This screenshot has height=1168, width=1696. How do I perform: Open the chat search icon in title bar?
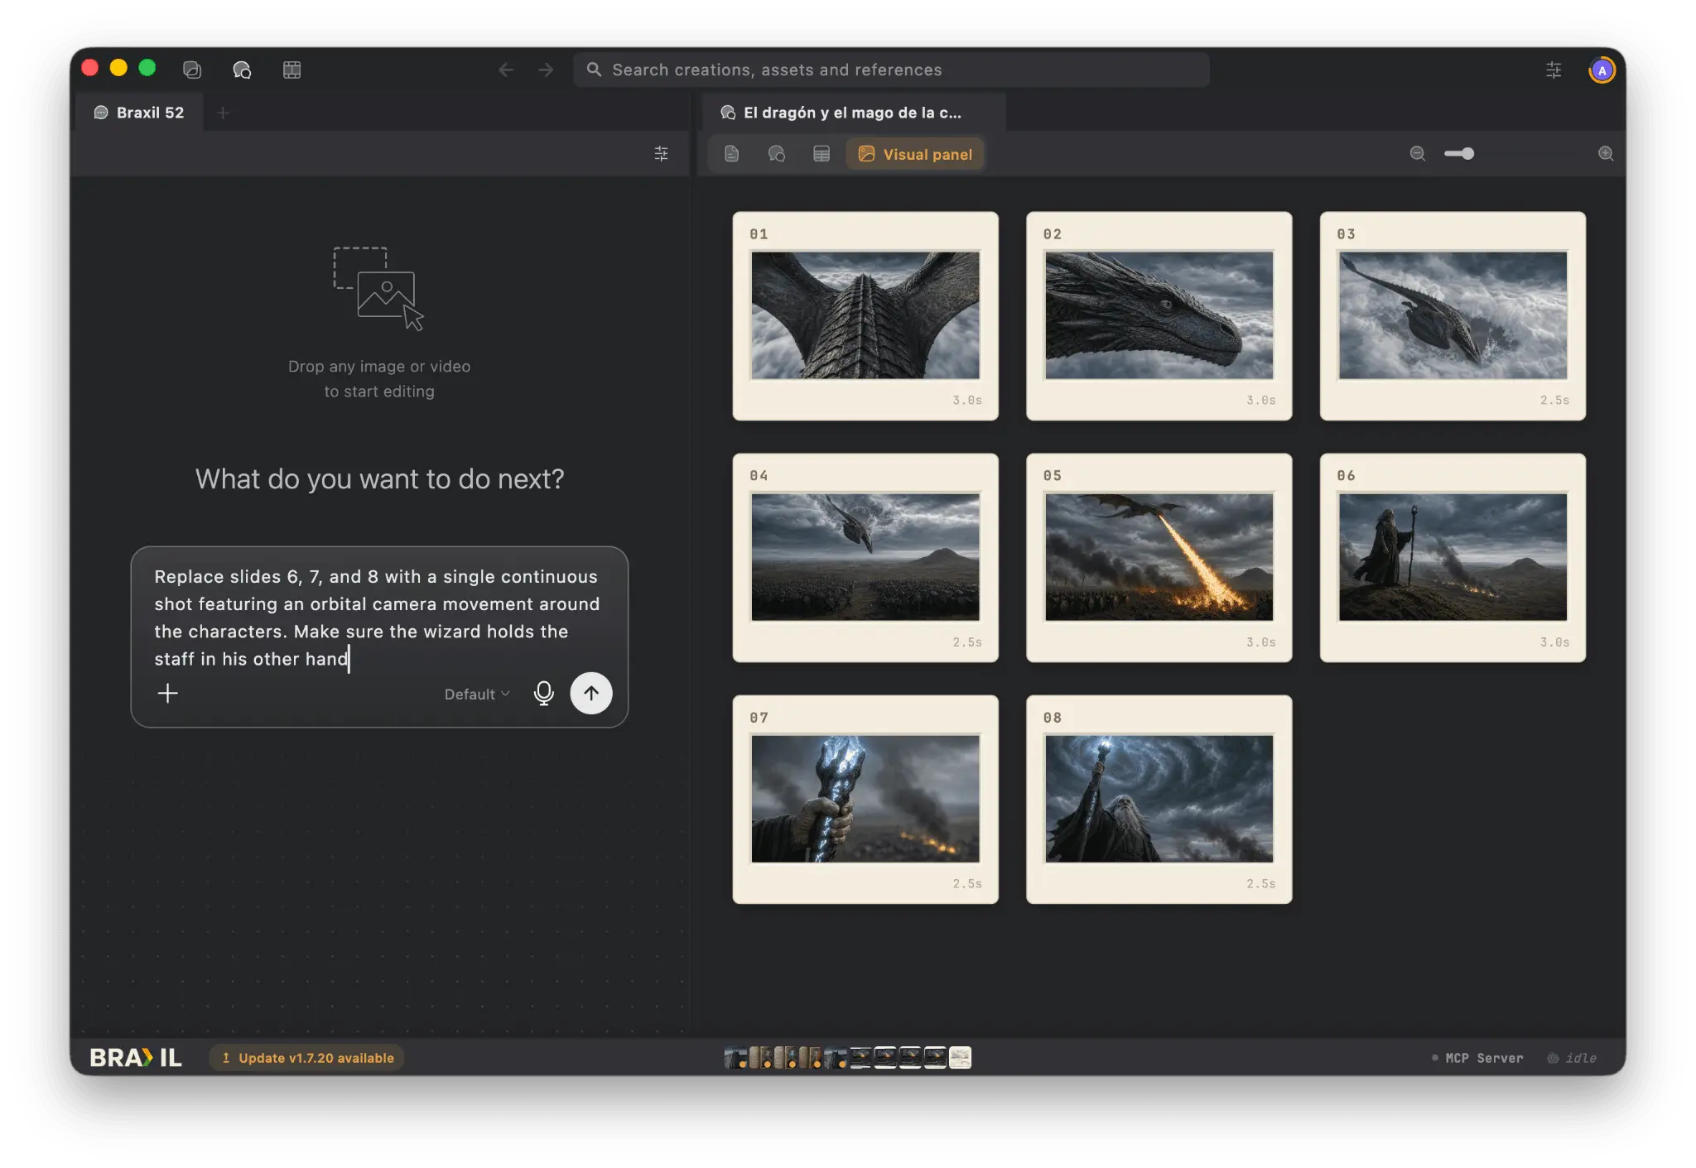(x=242, y=70)
